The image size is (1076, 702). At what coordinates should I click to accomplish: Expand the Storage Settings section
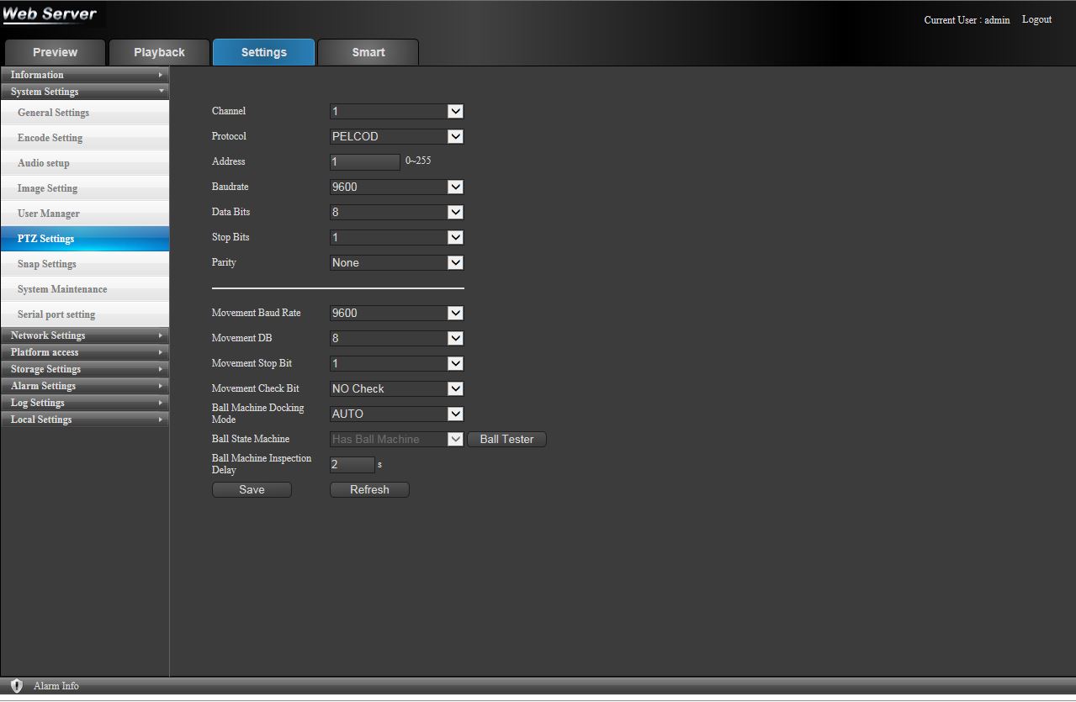(x=84, y=369)
